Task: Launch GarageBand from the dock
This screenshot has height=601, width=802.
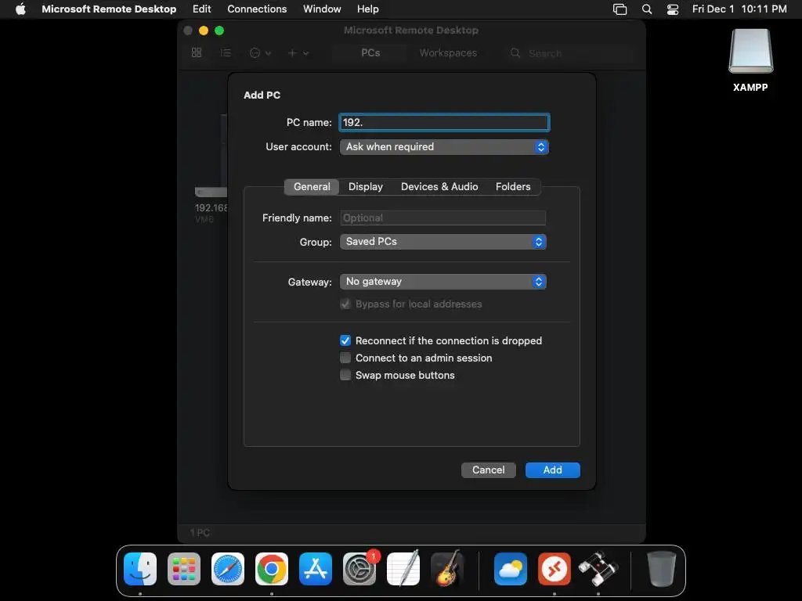Action: click(447, 569)
